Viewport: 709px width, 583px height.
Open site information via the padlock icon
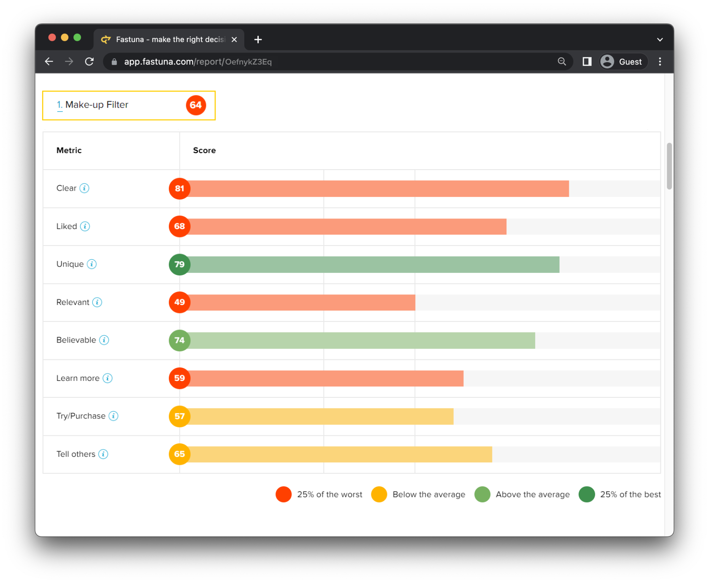point(114,61)
